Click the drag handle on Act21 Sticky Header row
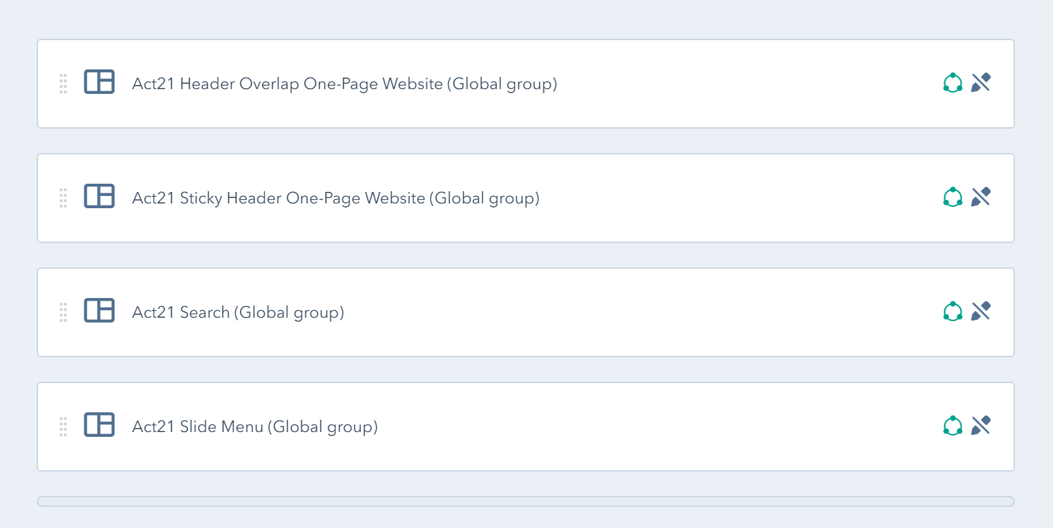 coord(63,197)
